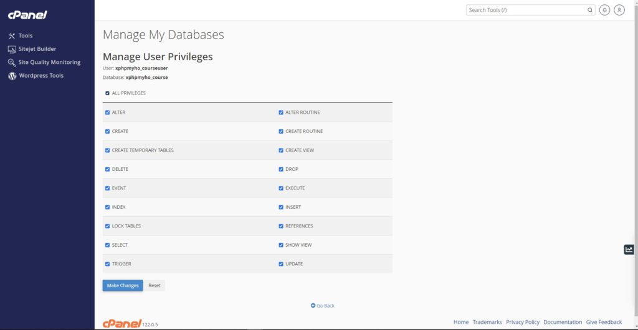Uncheck the SELECT privilege checkbox
The image size is (638, 330).
(x=107, y=245)
